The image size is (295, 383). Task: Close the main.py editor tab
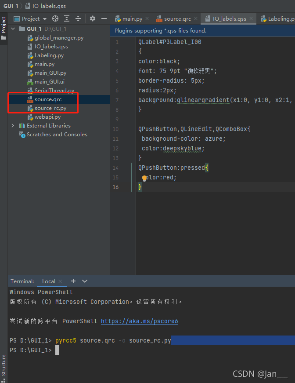[x=147, y=18]
